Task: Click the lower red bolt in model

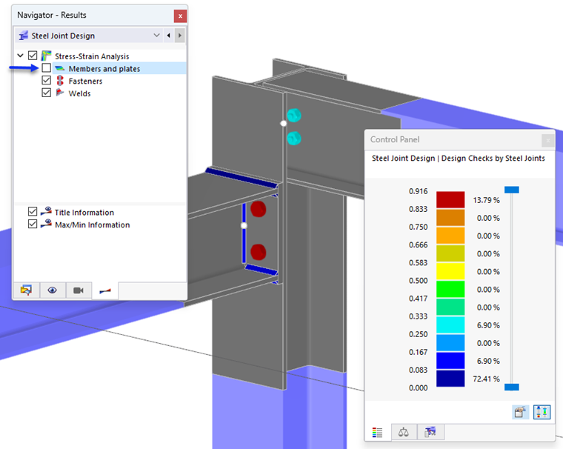Action: [258, 252]
